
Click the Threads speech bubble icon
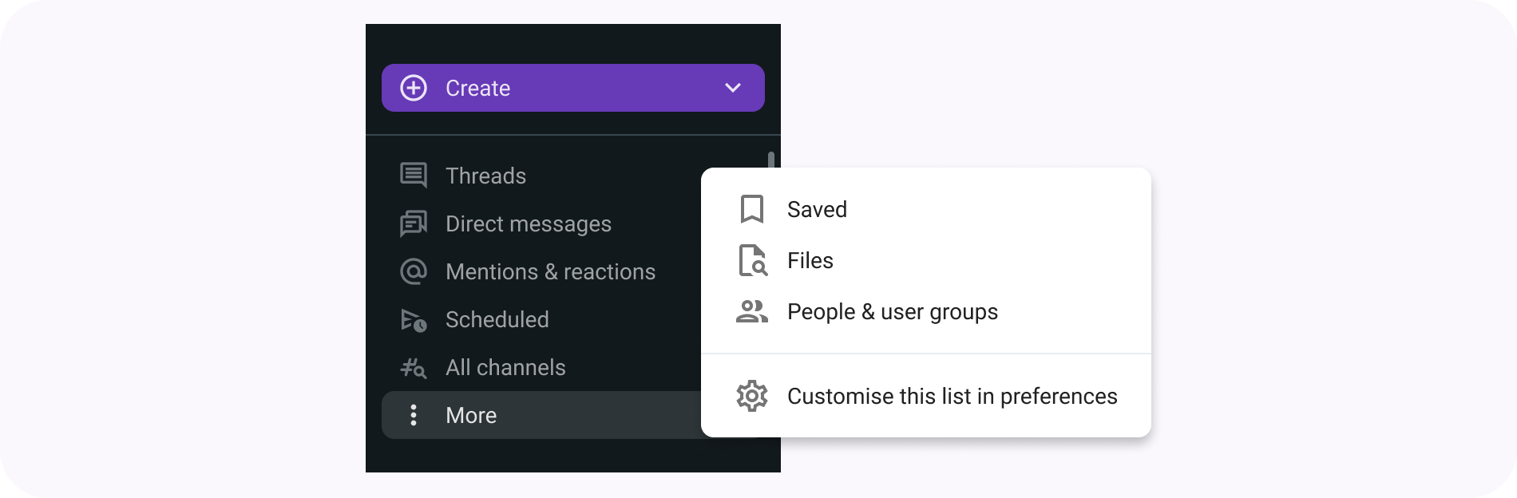(414, 176)
